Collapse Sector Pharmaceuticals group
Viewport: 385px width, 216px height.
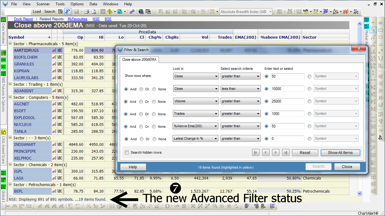[x=10, y=44]
